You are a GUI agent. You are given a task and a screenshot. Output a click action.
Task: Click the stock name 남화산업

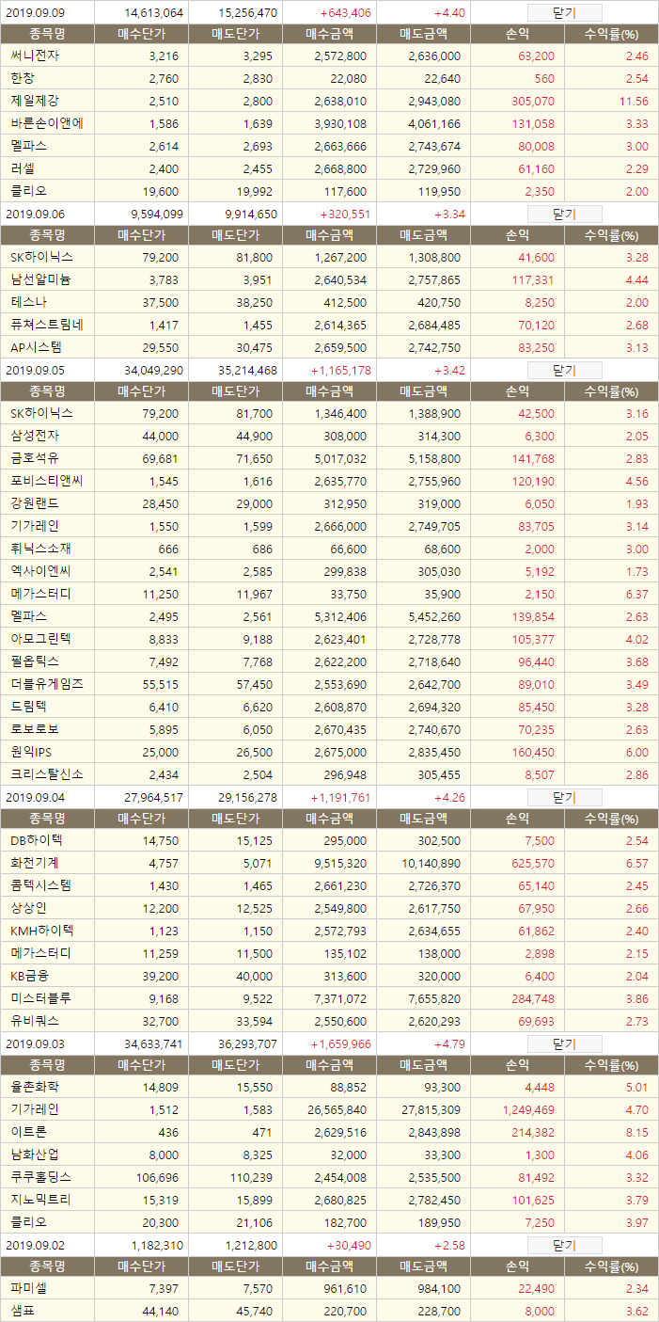35,1155
